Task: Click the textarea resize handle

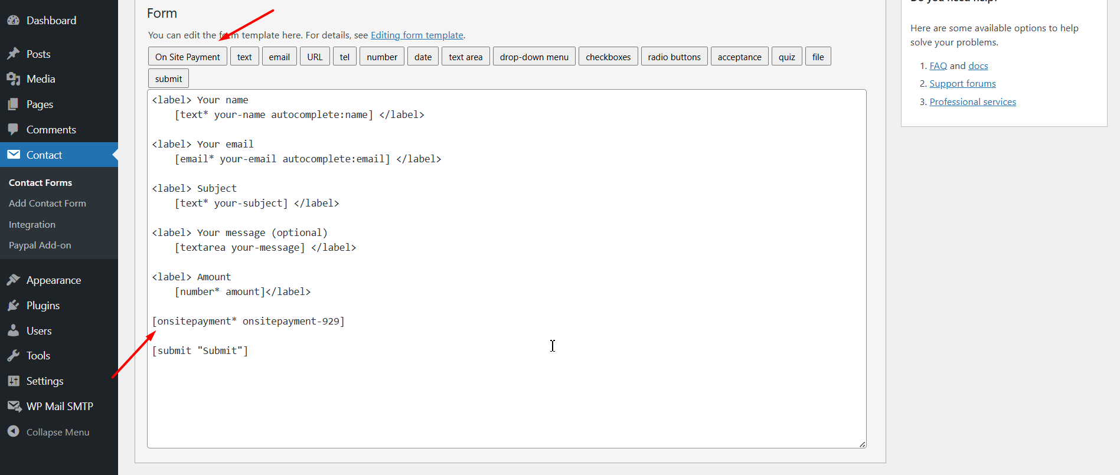Action: pos(863,444)
